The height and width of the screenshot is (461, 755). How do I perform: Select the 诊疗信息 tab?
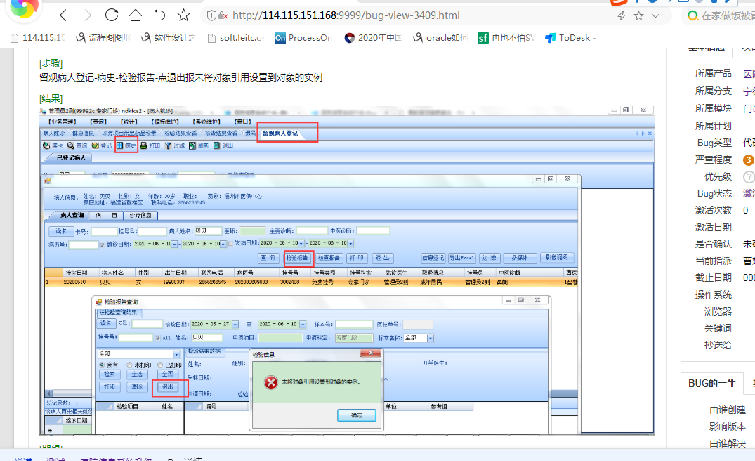(x=140, y=215)
